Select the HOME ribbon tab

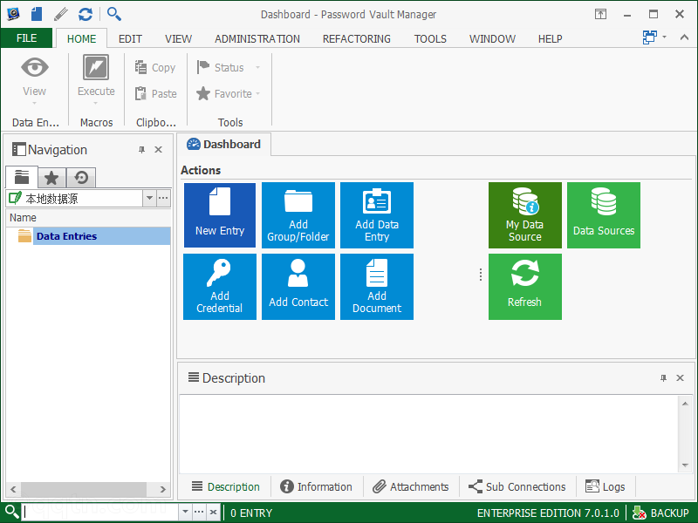pyautogui.click(x=81, y=39)
